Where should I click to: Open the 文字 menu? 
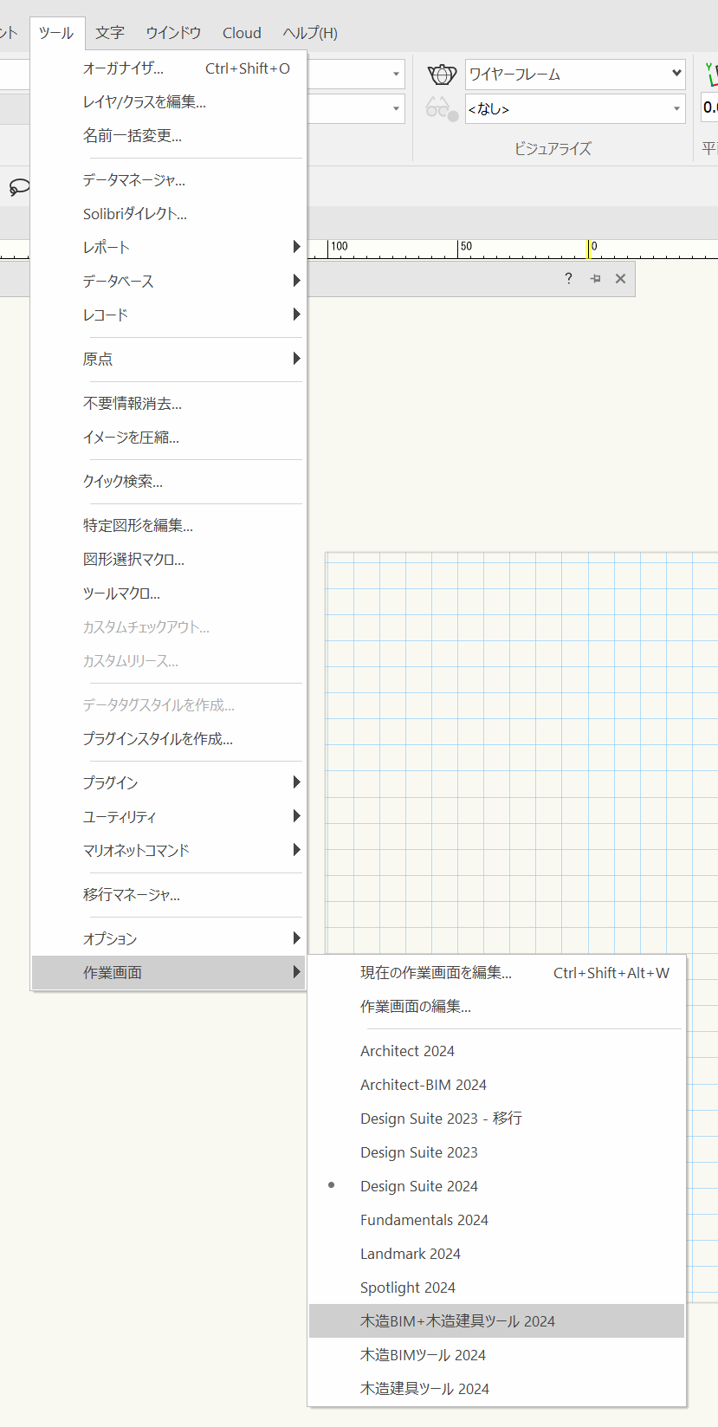tap(110, 33)
